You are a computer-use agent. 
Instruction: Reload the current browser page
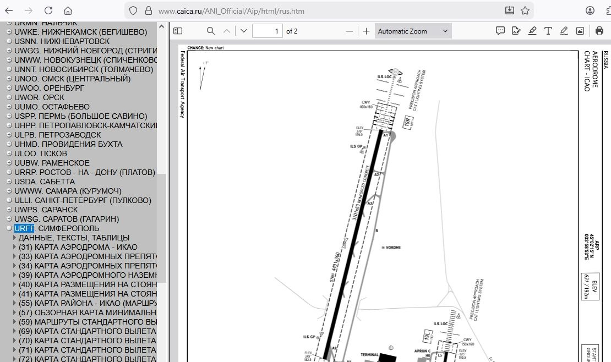(x=48, y=10)
